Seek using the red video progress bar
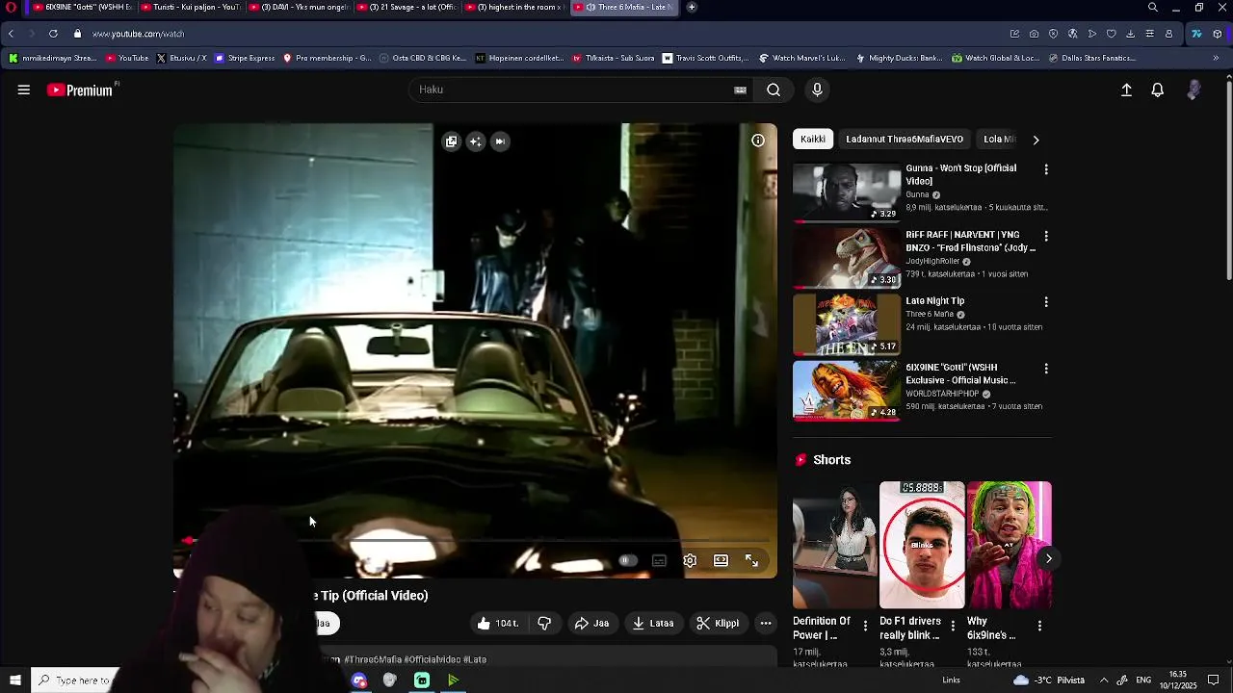The image size is (1233, 693). (x=476, y=541)
